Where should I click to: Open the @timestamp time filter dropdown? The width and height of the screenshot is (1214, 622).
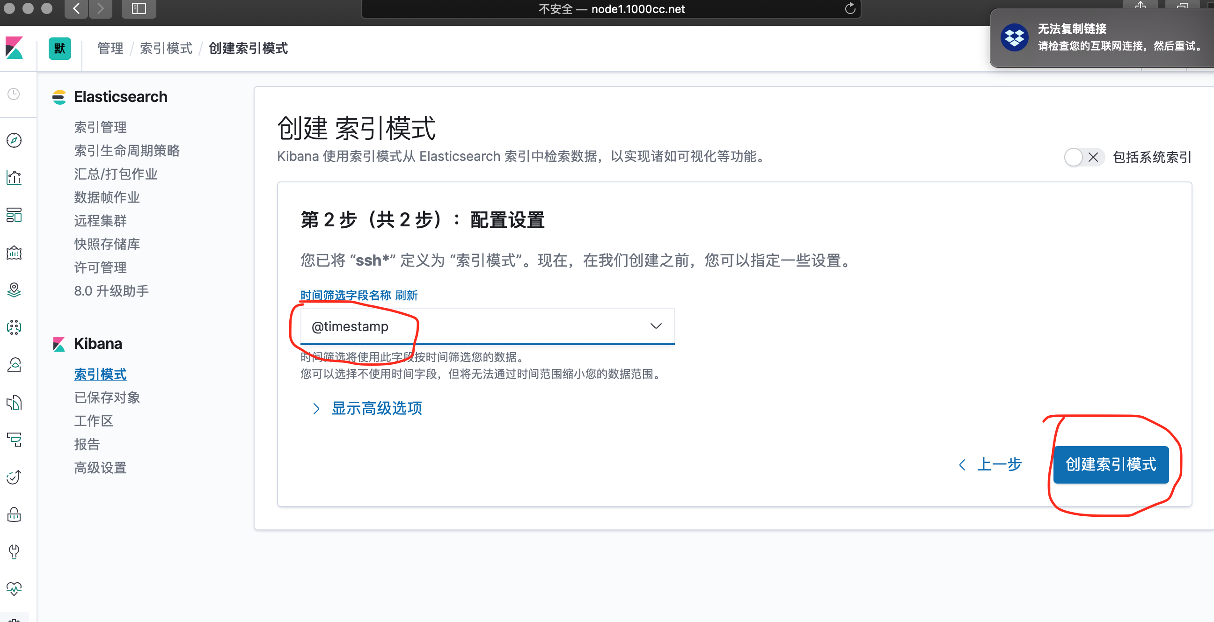[487, 326]
